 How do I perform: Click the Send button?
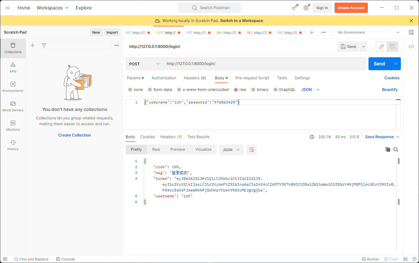pyautogui.click(x=379, y=64)
